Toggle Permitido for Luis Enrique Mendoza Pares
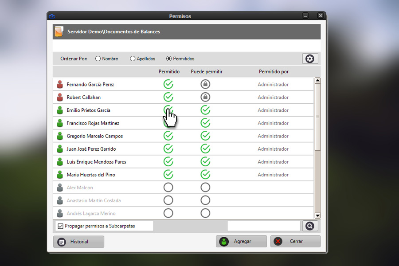 [x=168, y=162]
